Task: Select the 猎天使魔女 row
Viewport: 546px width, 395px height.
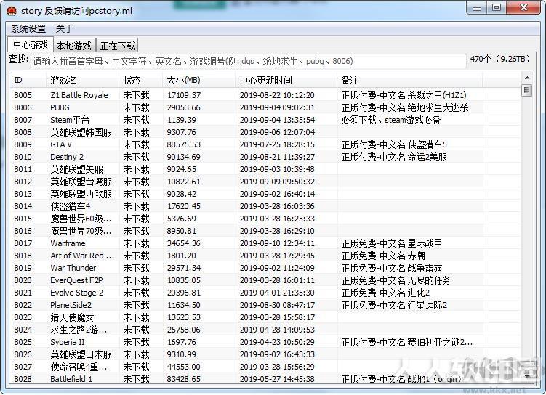Action: pyautogui.click(x=265, y=317)
